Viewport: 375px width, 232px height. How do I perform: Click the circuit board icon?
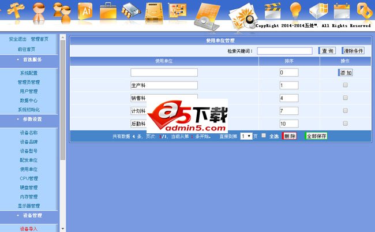tap(177, 10)
